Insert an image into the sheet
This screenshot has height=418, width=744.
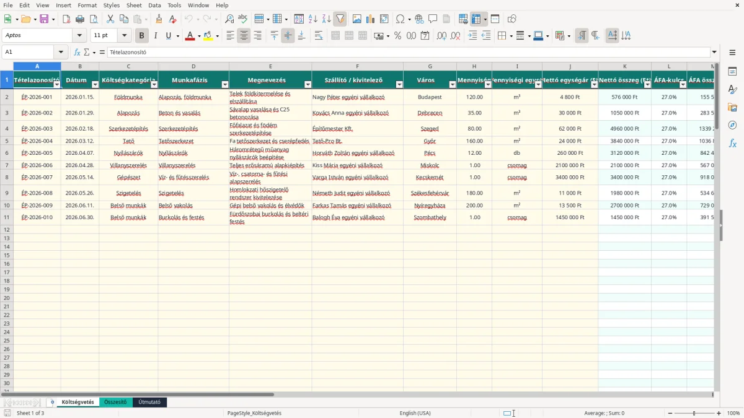pyautogui.click(x=357, y=19)
